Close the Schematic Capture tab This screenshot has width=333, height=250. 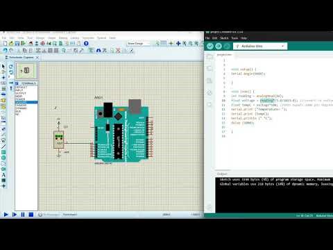[x=37, y=57]
